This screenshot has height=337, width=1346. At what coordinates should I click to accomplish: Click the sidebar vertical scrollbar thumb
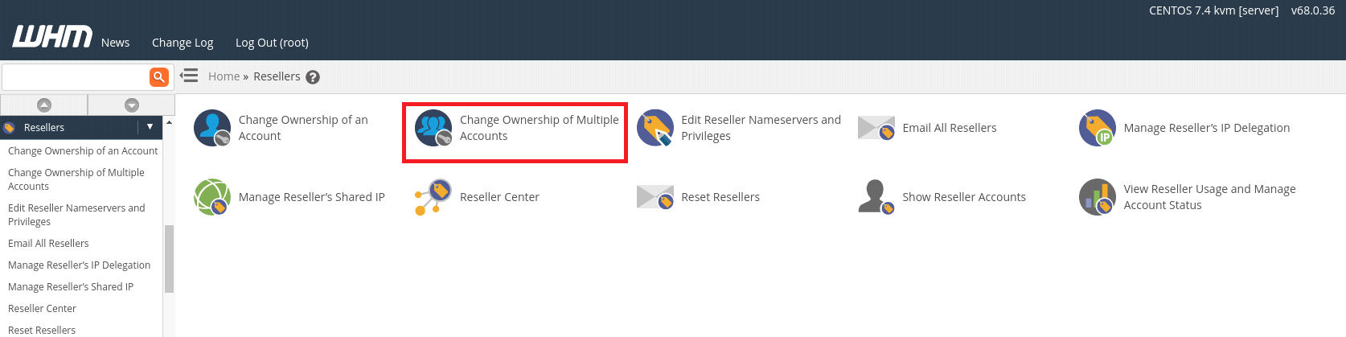[169, 259]
